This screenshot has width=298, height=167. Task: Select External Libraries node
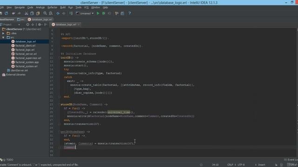14,75
